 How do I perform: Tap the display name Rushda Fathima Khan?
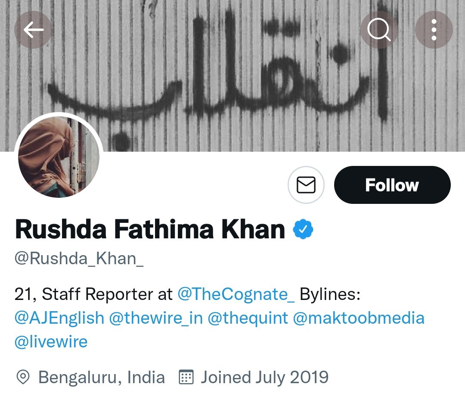click(x=150, y=230)
